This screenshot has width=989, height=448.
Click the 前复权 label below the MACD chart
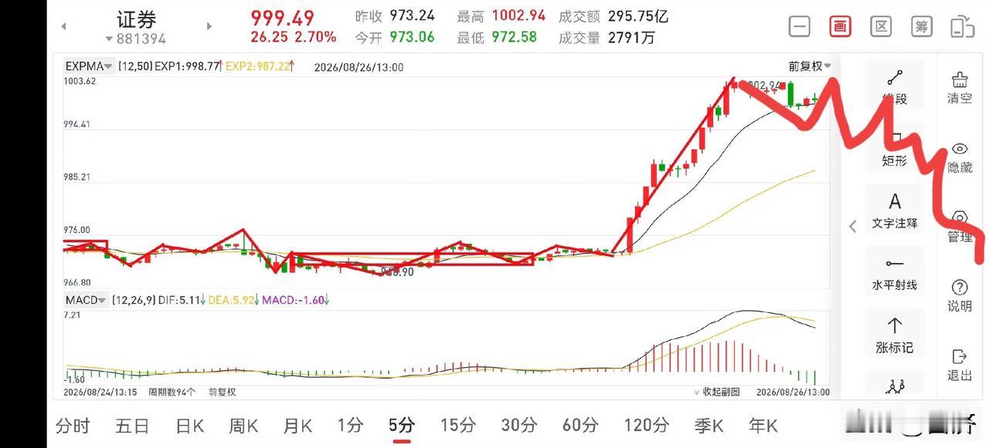tap(222, 392)
